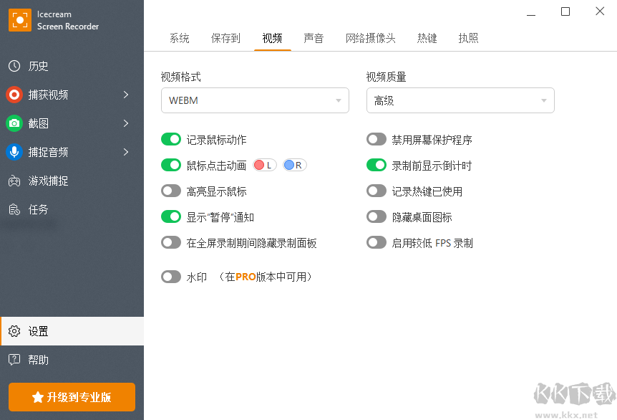This screenshot has width=617, height=420.
Task: Expand the capture video submenu arrow
Action: 126,95
